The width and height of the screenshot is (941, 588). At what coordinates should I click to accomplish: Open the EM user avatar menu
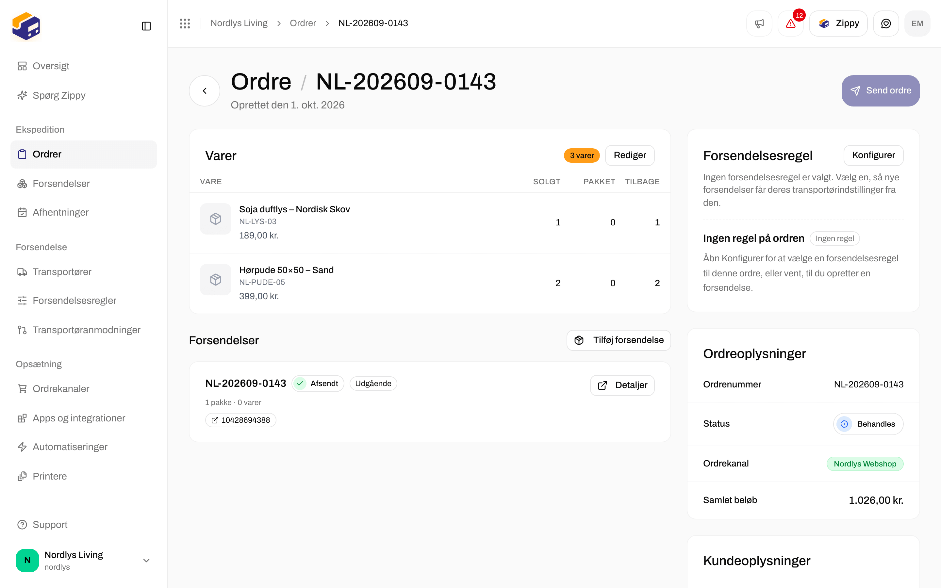917,23
